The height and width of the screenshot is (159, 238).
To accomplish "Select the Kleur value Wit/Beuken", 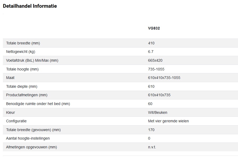I will [157, 112].
